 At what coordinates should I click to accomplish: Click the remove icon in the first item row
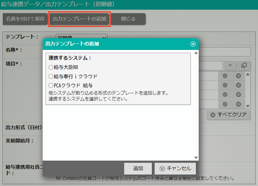(238, 76)
